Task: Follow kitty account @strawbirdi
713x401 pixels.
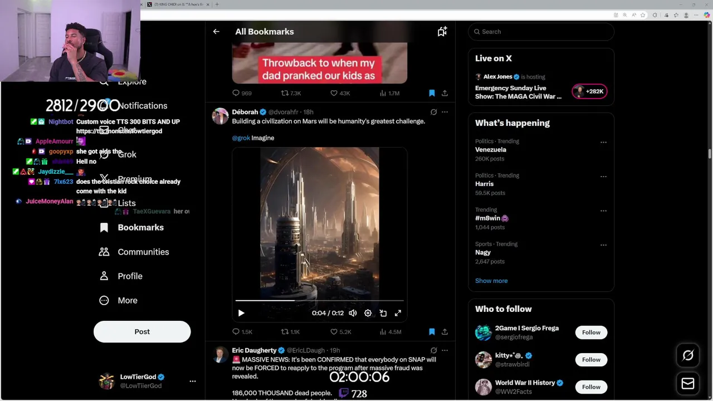Action: click(591, 360)
